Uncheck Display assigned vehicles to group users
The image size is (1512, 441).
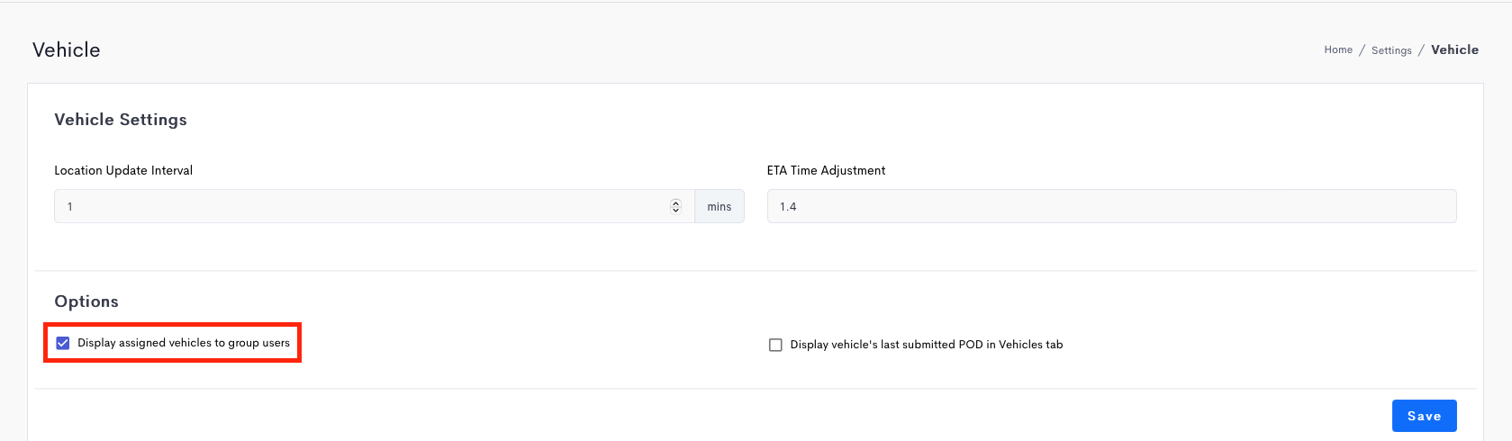pyautogui.click(x=63, y=343)
